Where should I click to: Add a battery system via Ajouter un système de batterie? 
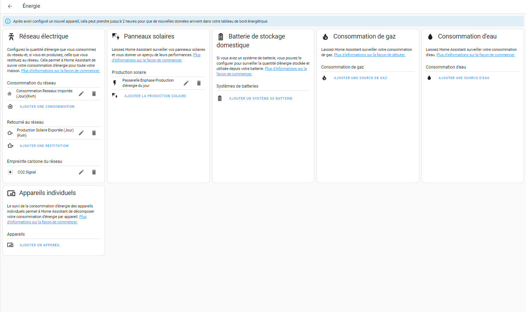pyautogui.click(x=261, y=99)
